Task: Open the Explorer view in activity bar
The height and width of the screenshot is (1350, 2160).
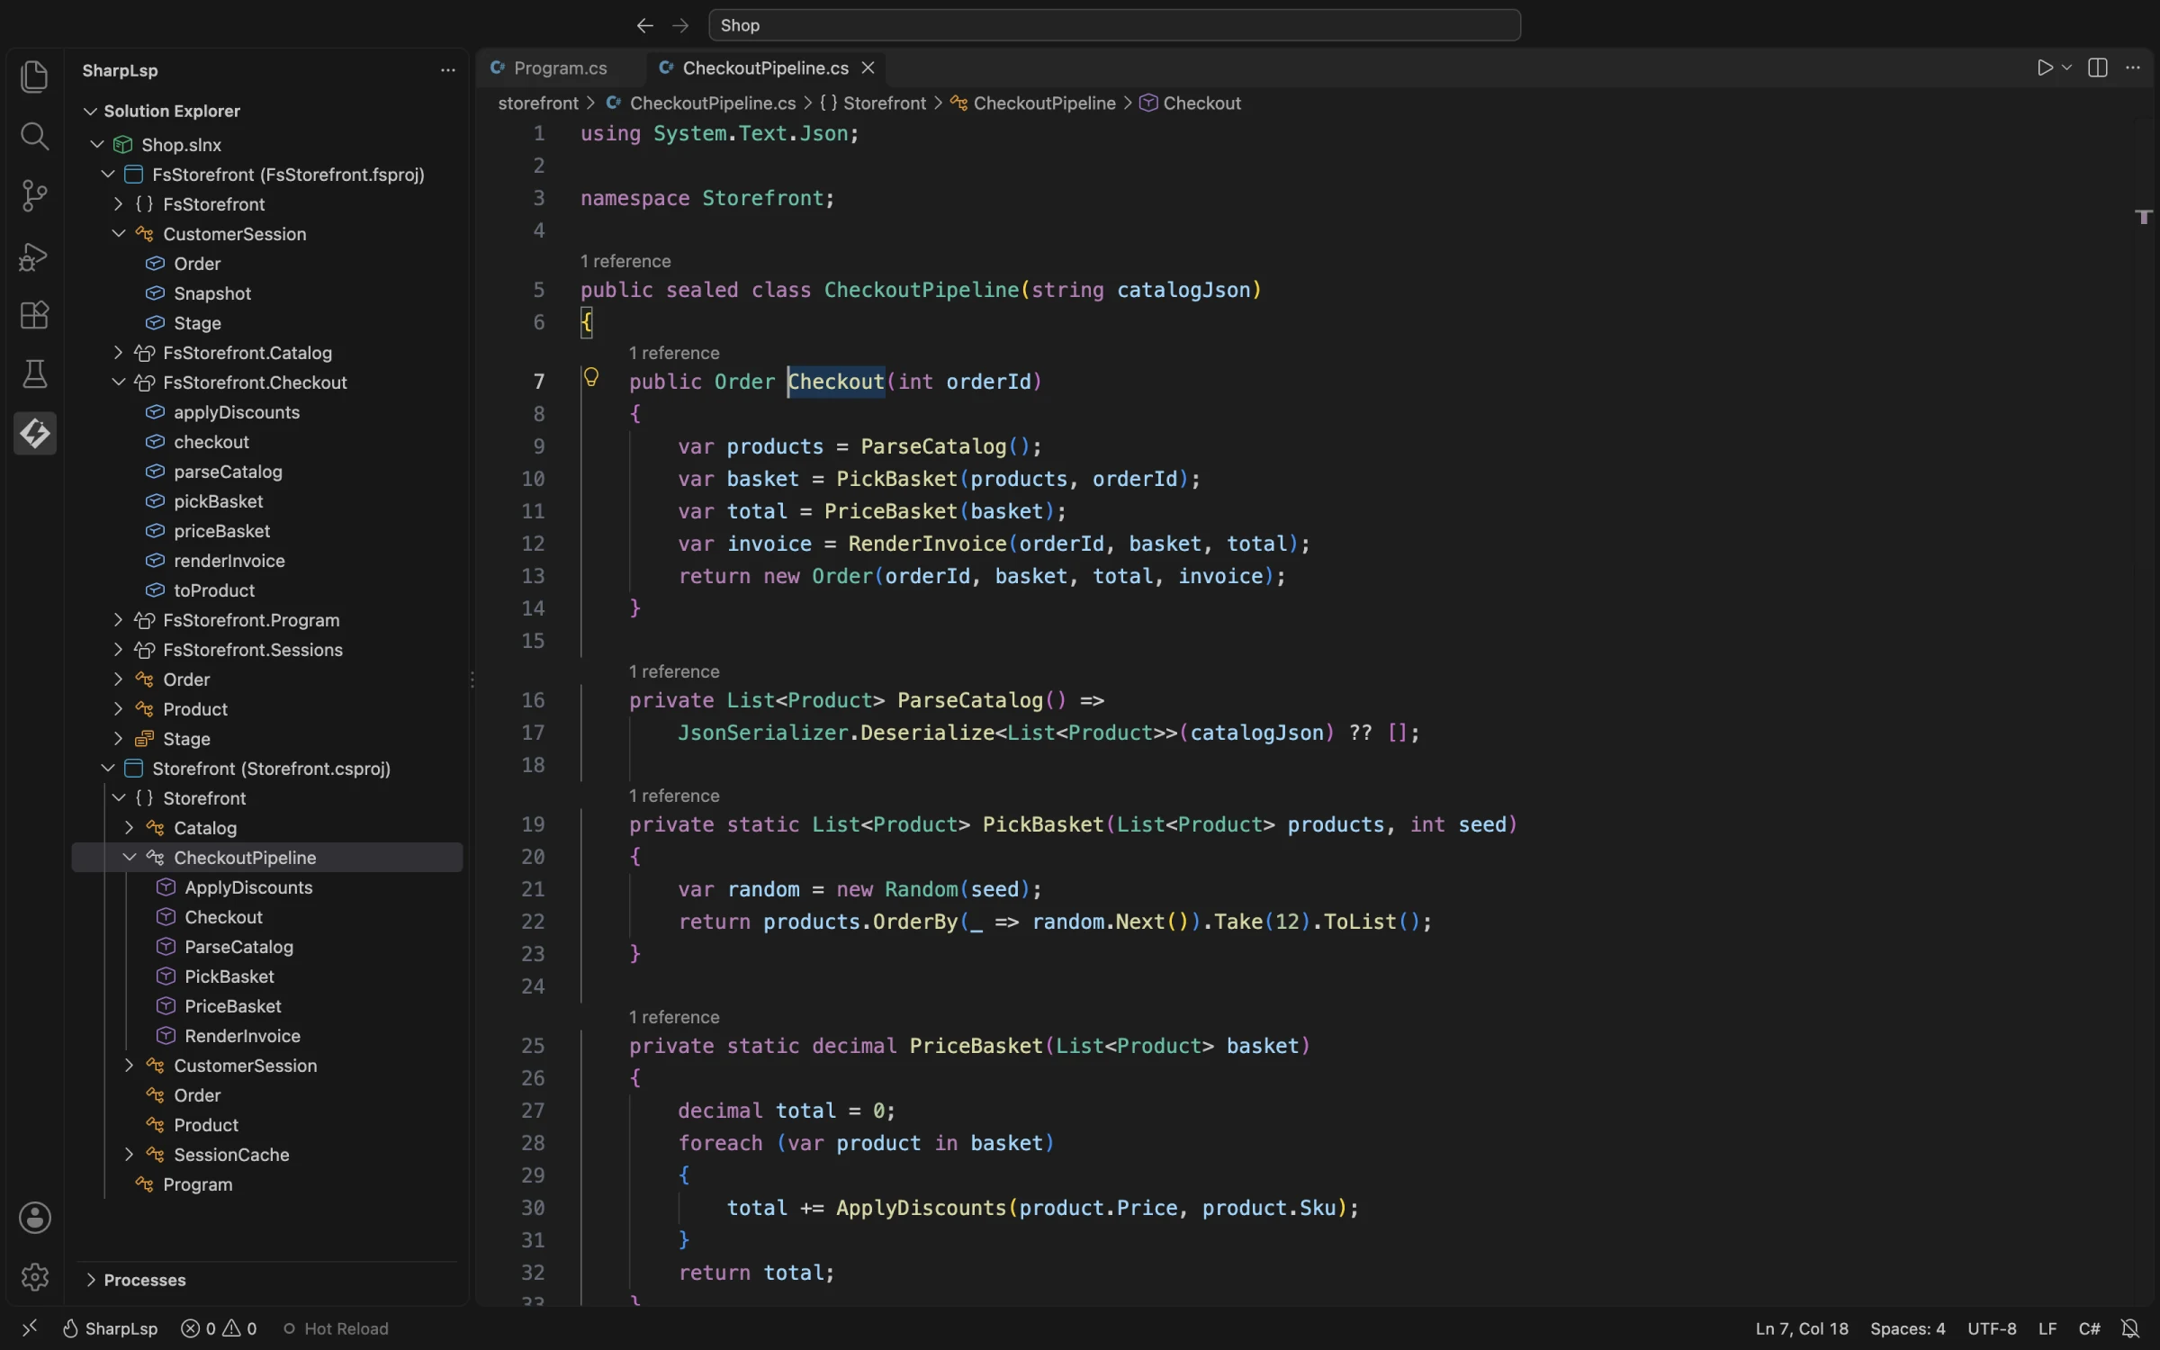Action: pyautogui.click(x=34, y=76)
